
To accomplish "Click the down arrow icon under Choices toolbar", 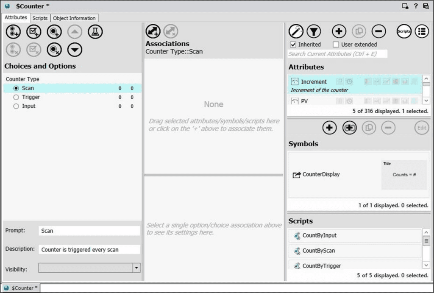I will click(x=75, y=50).
